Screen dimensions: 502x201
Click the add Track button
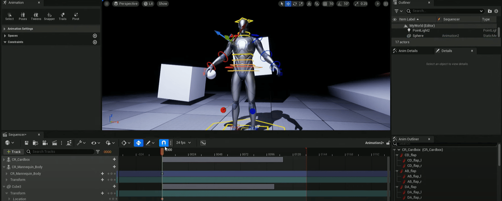tap(13, 152)
